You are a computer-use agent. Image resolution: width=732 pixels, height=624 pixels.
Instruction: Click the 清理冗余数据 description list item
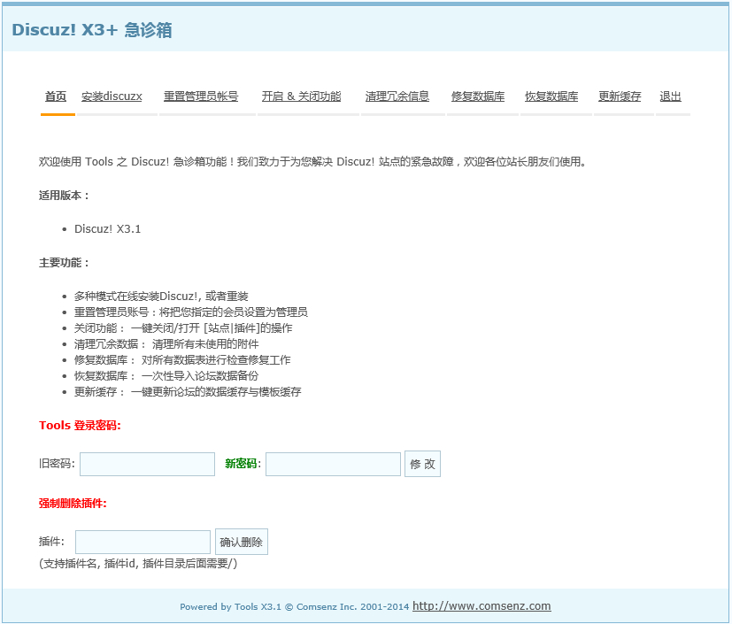tap(166, 344)
